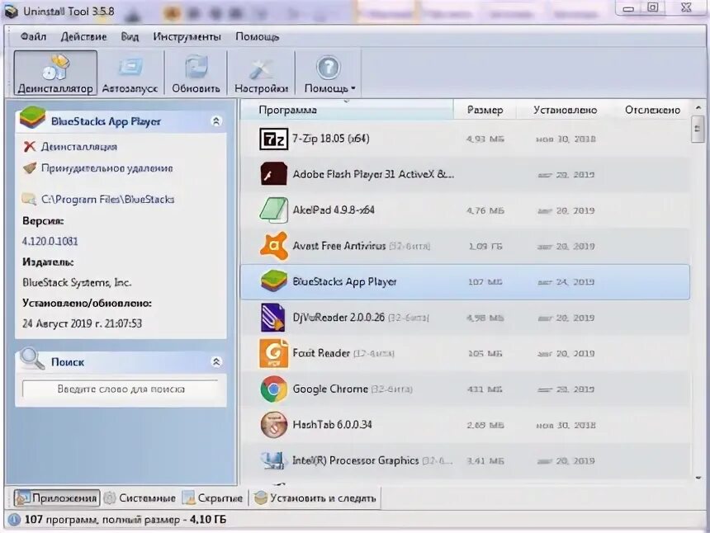Image resolution: width=710 pixels, height=533 pixels.
Task: Select the BlueStacks App Player list icon
Action: click(x=273, y=281)
